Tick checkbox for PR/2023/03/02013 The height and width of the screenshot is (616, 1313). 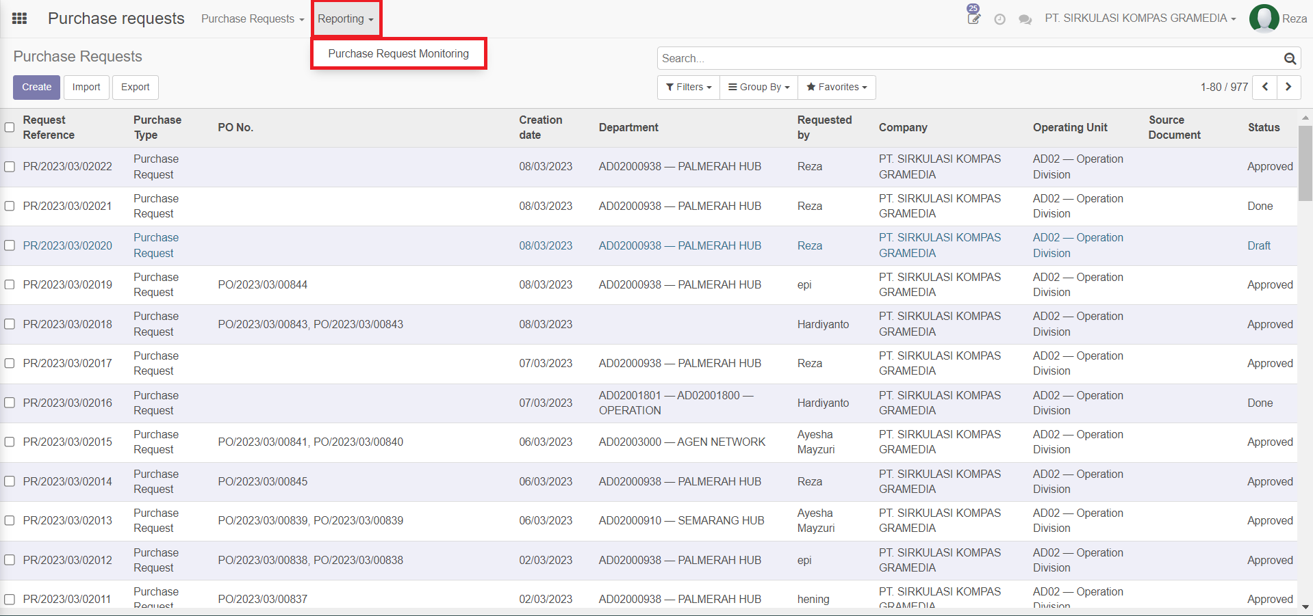pyautogui.click(x=10, y=520)
